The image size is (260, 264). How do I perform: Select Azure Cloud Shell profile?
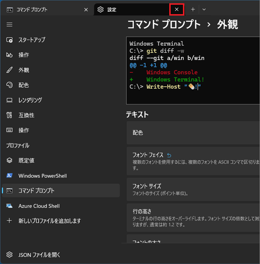click(x=61, y=206)
